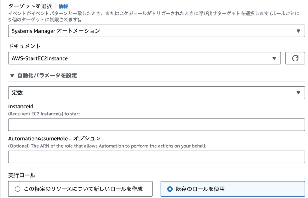This screenshot has height=198, width=308.
Task: Open the AWS-StartEC2Instance document dropdown
Action: pos(144,58)
